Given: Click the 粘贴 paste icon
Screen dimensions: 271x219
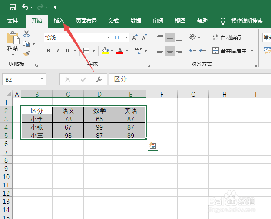Looking at the screenshot, I should (13, 38).
